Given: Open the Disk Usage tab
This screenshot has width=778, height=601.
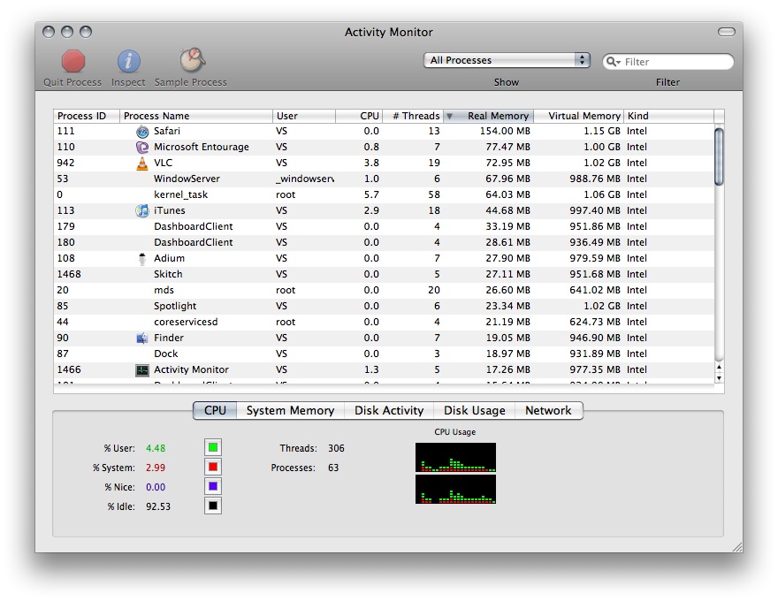Looking at the screenshot, I should point(475,411).
